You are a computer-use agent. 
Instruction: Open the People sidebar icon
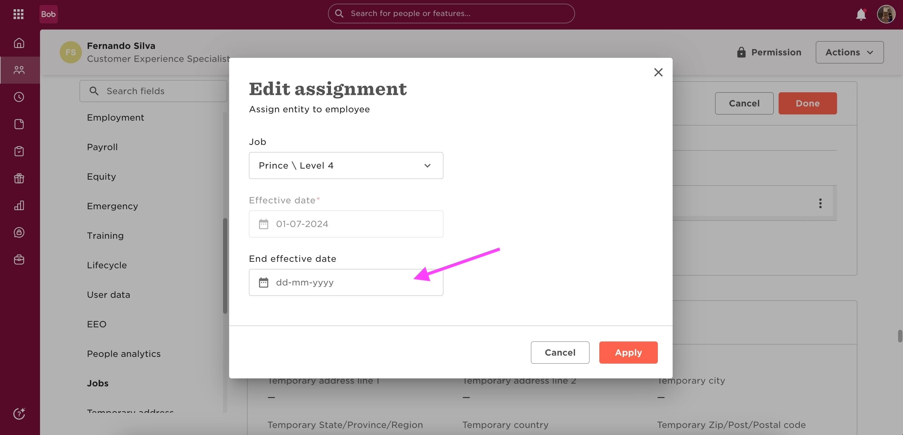coord(19,70)
